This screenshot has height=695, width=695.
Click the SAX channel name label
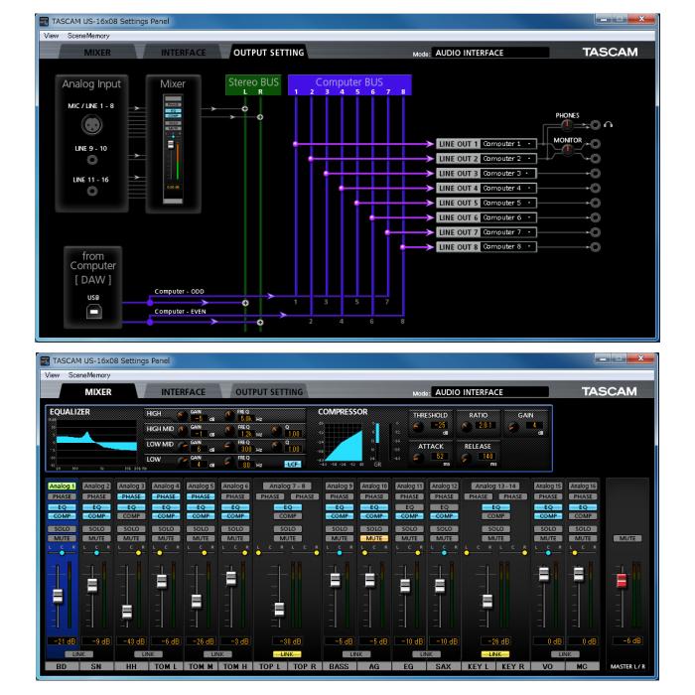[x=443, y=666]
